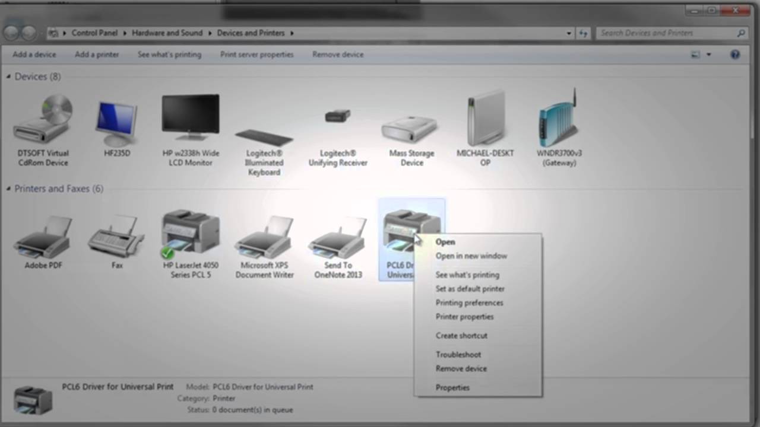Select the Fax printer icon
760x427 pixels.
(117, 242)
